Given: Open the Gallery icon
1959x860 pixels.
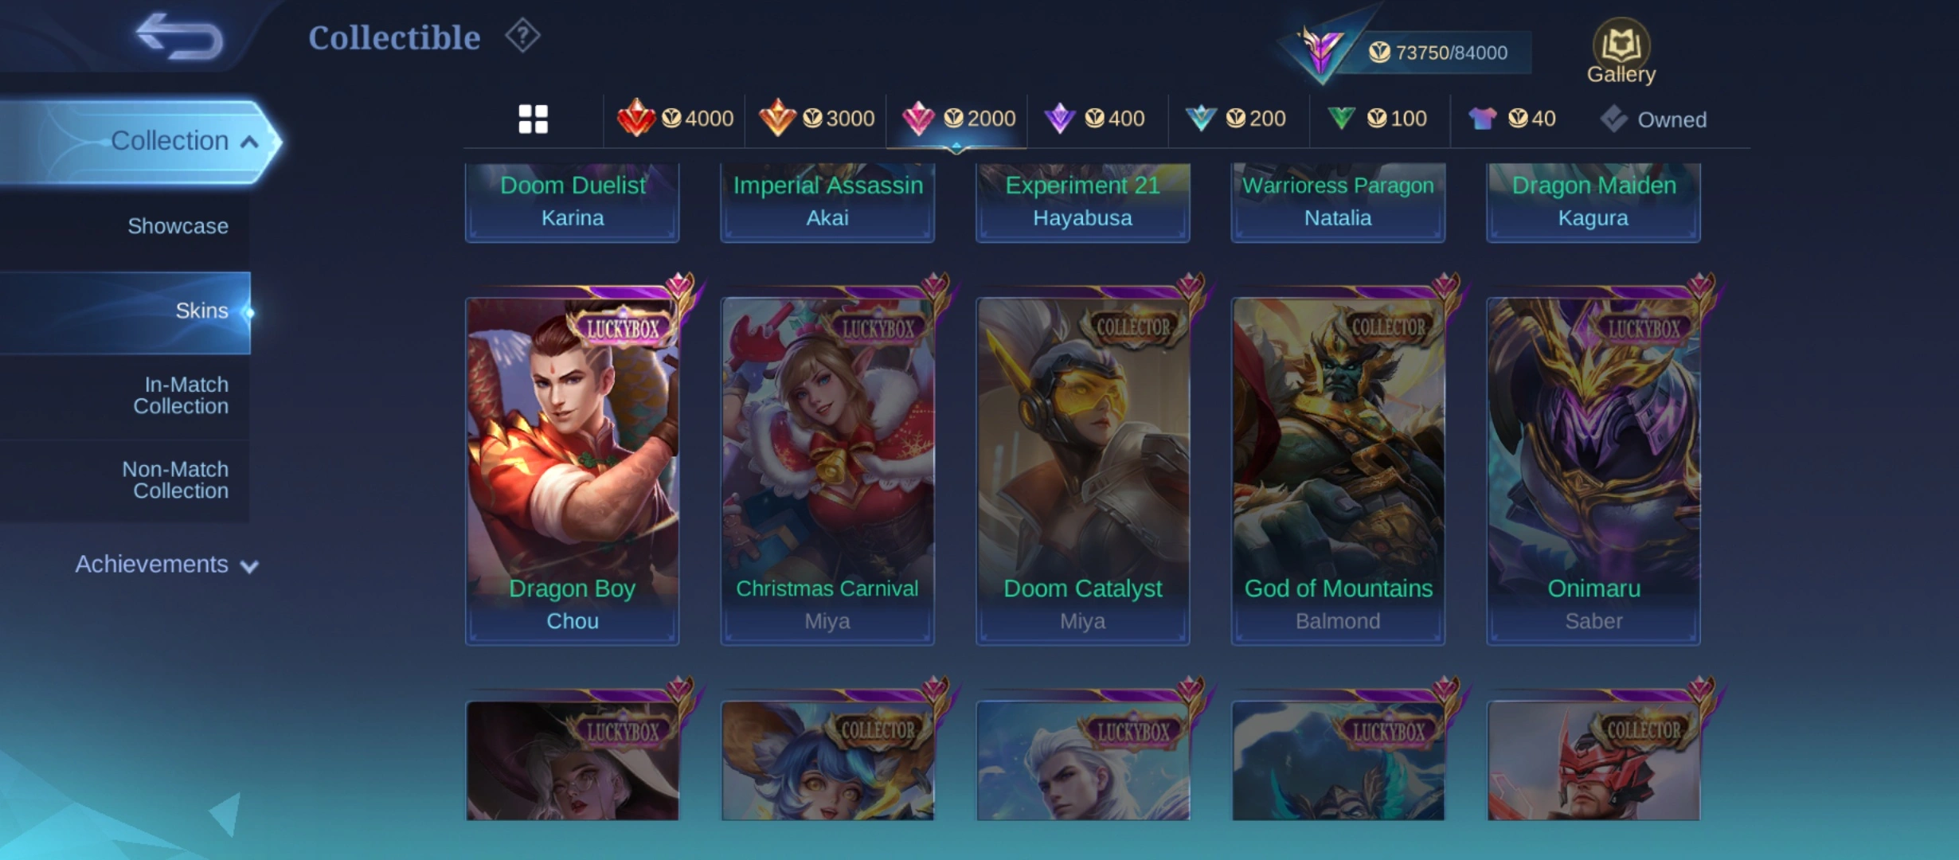Looking at the screenshot, I should pos(1621,52).
